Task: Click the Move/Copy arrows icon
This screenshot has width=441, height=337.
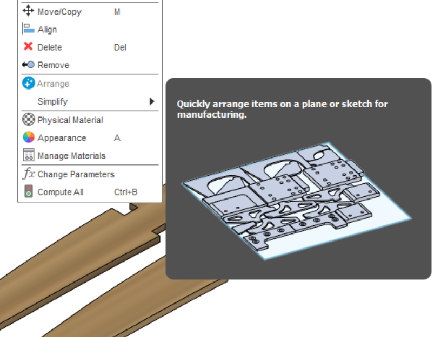Action: [x=28, y=11]
